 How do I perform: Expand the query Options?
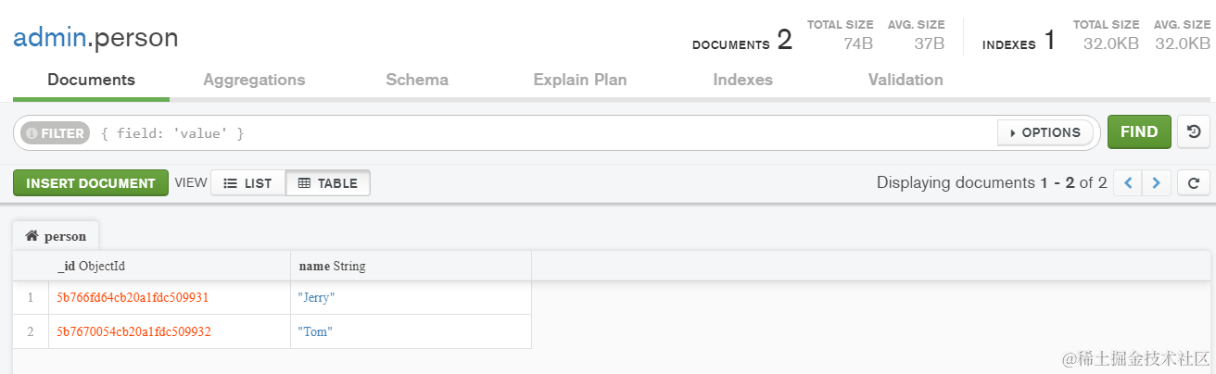(x=1044, y=132)
